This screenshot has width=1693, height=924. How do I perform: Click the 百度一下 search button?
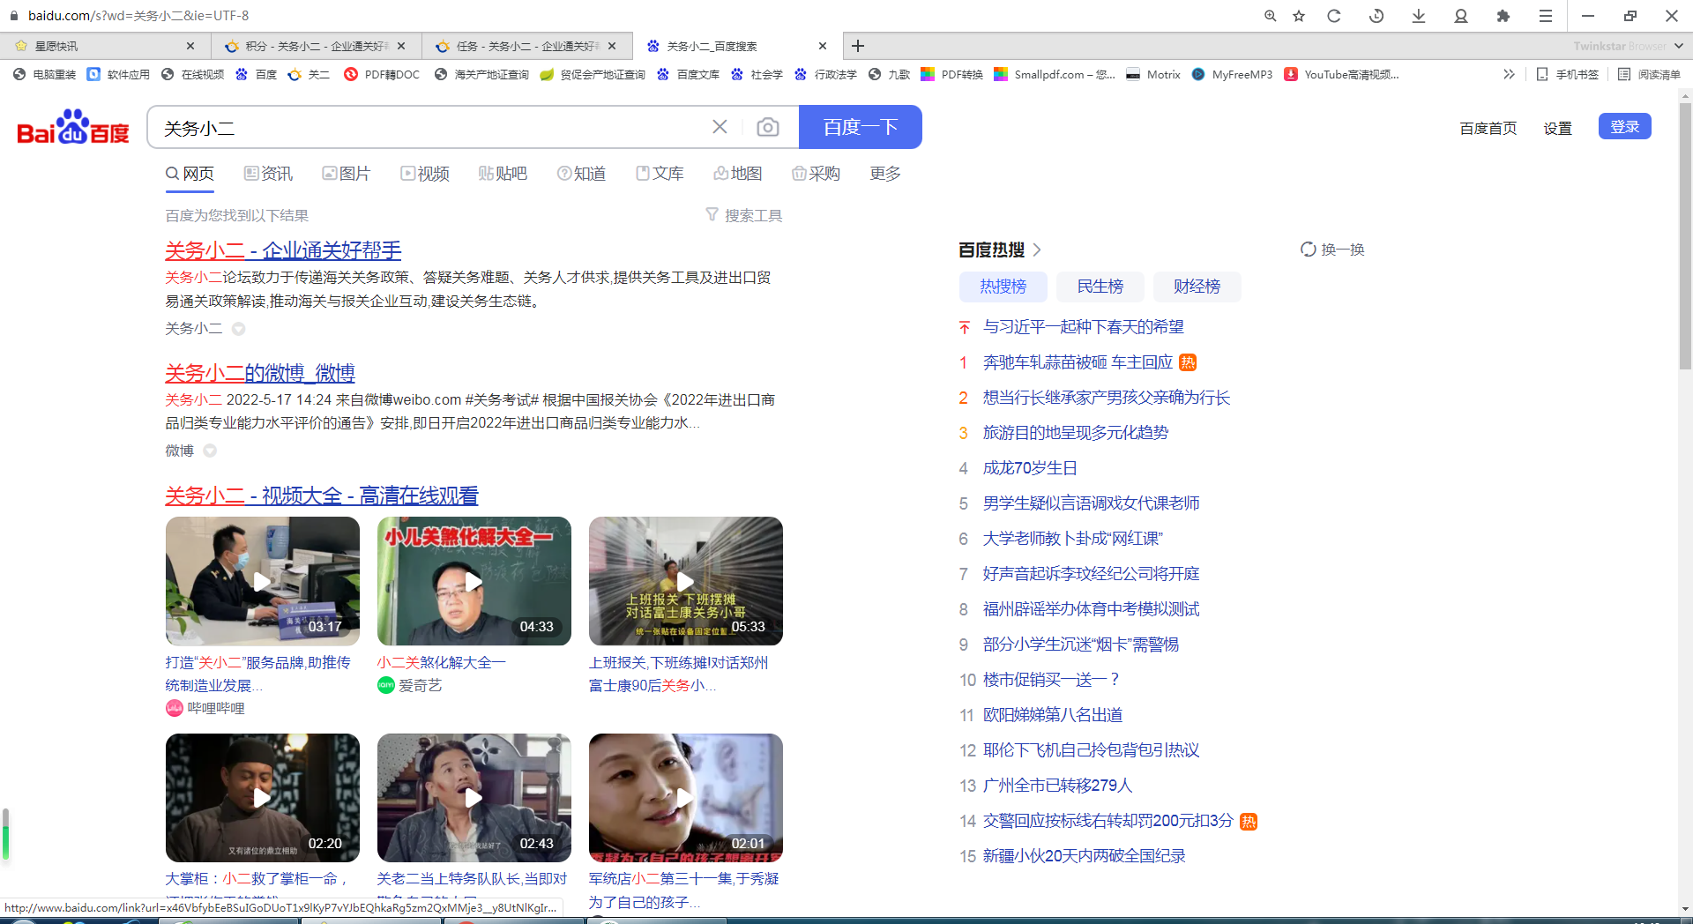[861, 127]
